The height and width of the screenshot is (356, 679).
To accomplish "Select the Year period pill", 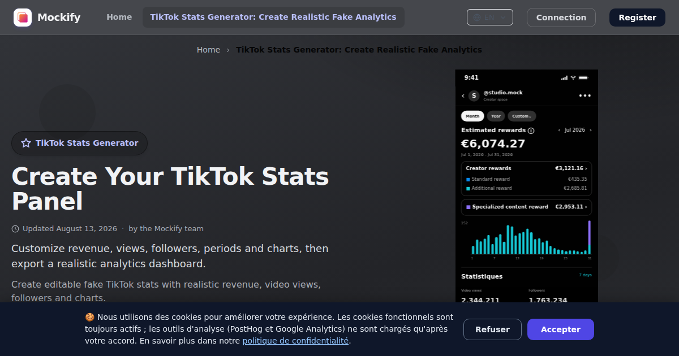I will [496, 116].
